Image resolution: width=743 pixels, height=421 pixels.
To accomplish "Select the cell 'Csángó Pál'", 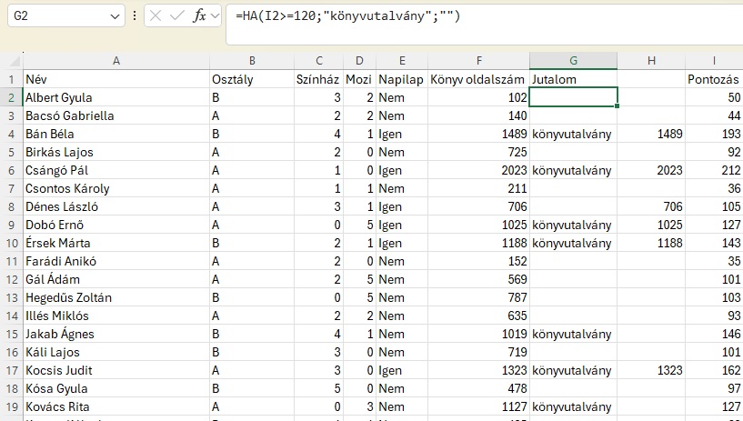I will point(116,170).
